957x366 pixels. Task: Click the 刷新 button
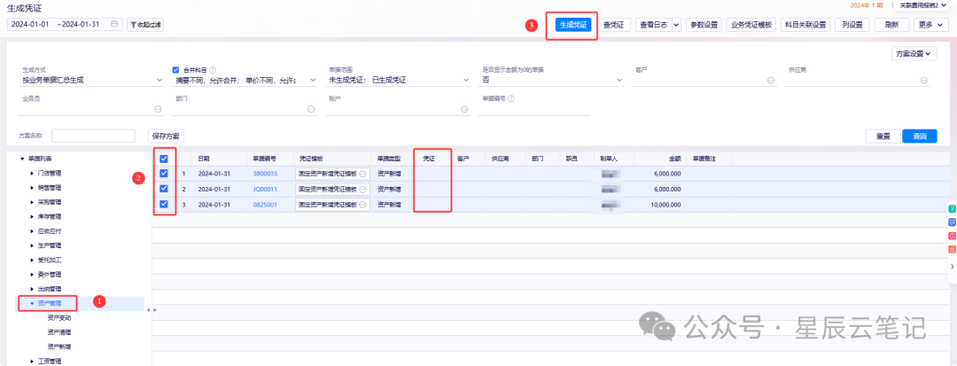(x=891, y=25)
